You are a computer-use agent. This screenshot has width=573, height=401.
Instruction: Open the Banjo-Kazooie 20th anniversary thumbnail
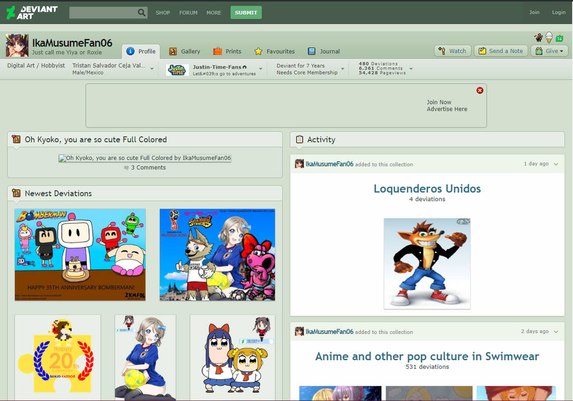pos(58,358)
